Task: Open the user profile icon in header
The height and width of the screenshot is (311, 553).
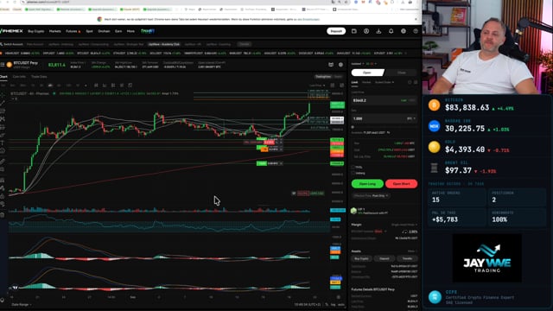Action: tap(366, 31)
